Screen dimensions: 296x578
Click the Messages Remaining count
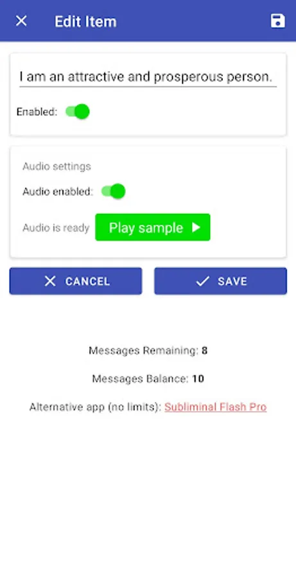pos(205,350)
